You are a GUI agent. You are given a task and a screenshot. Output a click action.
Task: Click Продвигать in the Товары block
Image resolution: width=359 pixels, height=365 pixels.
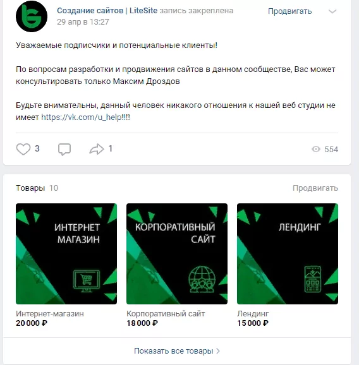tap(315, 188)
